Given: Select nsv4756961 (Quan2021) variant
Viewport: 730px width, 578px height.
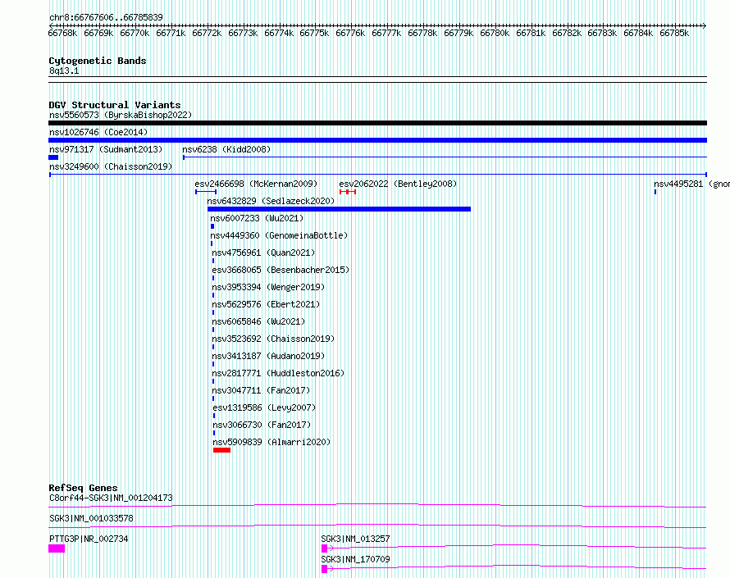Looking at the screenshot, I should point(263,253).
